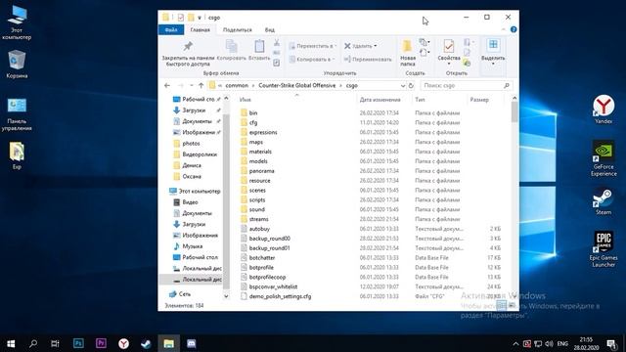Open photos folder in navigation pane
Viewport: 626px width, 352px height.
coord(191,144)
